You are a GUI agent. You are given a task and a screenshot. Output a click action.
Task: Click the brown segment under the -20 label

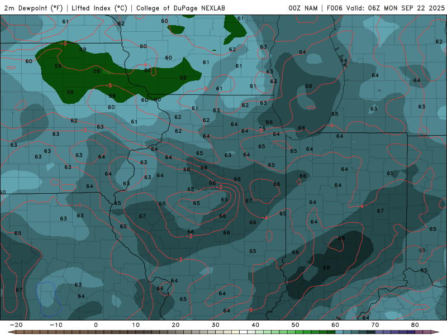pos(20,332)
